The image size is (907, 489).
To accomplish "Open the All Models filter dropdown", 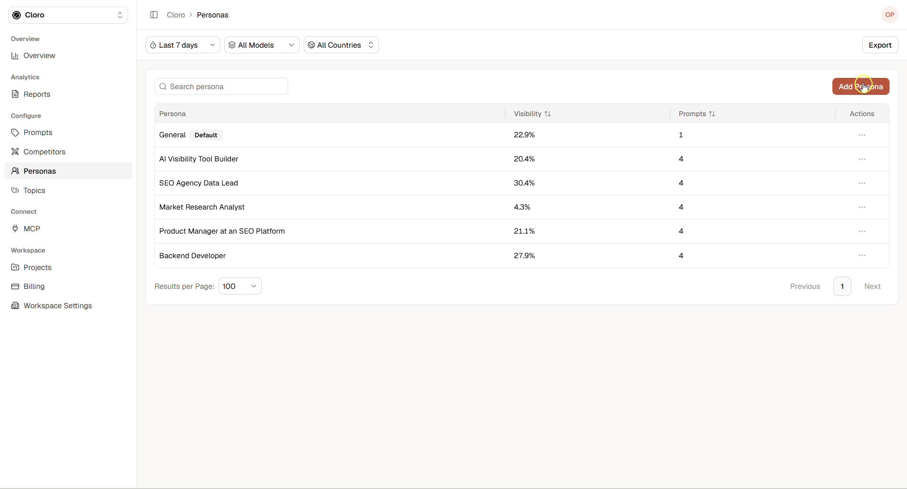I will click(x=262, y=45).
